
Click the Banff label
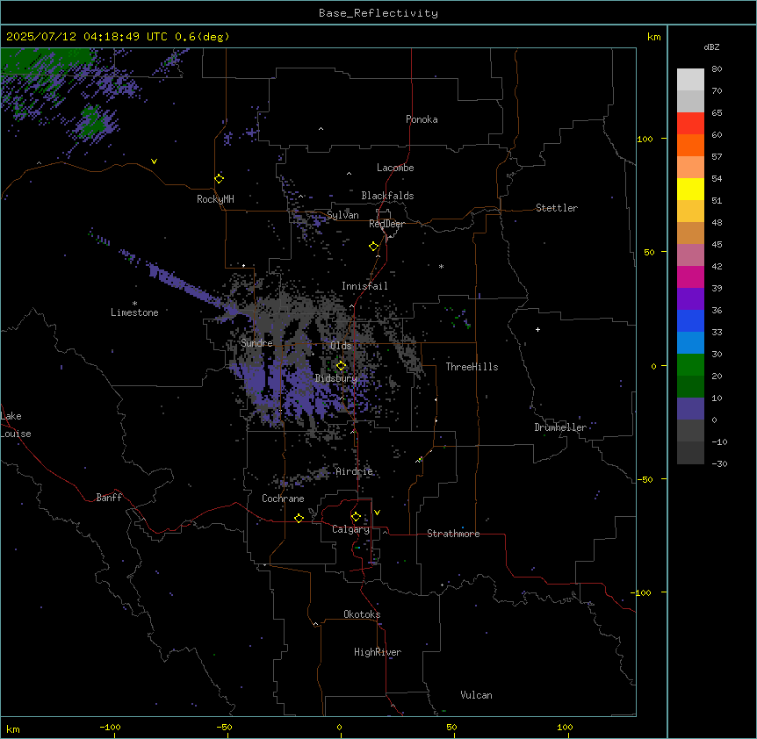(x=109, y=498)
